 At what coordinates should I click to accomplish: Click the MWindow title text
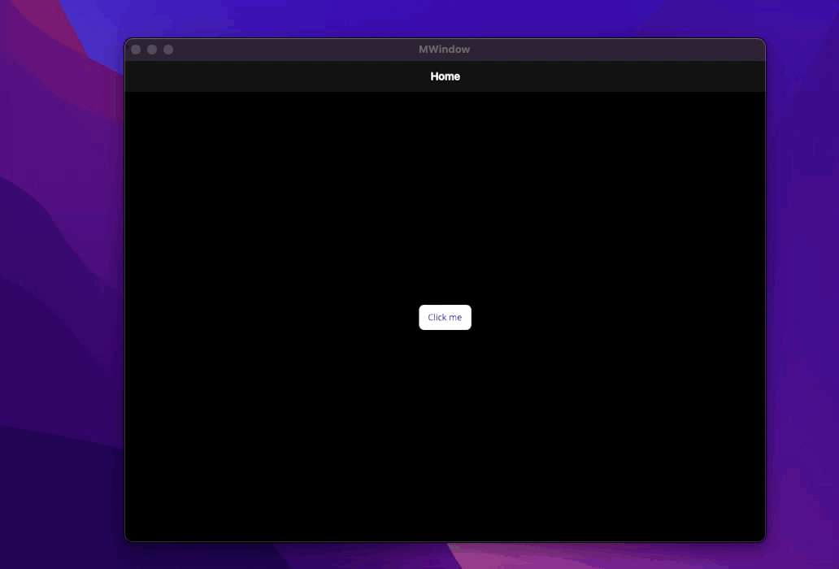444,50
